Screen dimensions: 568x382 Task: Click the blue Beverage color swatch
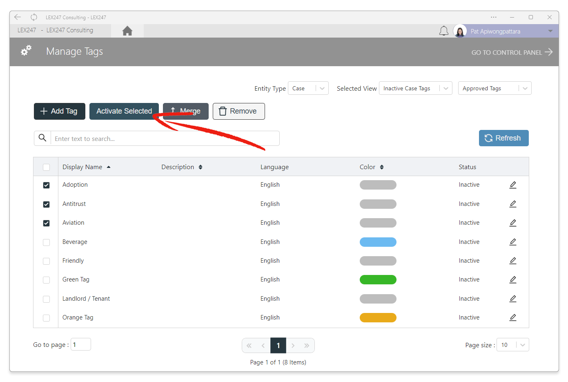click(378, 242)
